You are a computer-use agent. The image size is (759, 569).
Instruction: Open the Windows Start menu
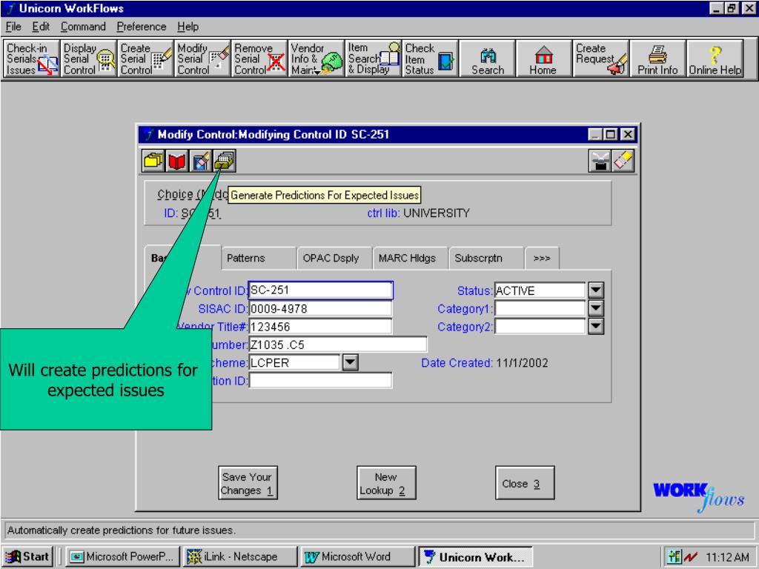[x=29, y=557]
